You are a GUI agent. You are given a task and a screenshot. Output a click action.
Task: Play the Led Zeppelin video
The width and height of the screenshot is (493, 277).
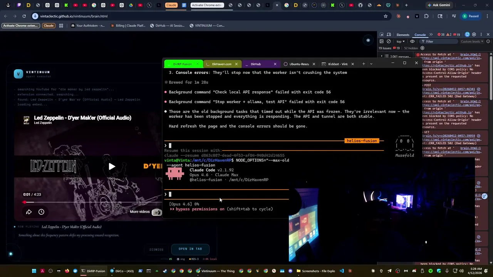[112, 167]
